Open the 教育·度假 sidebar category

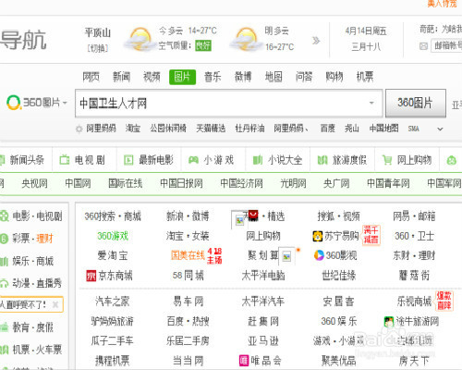32,327
